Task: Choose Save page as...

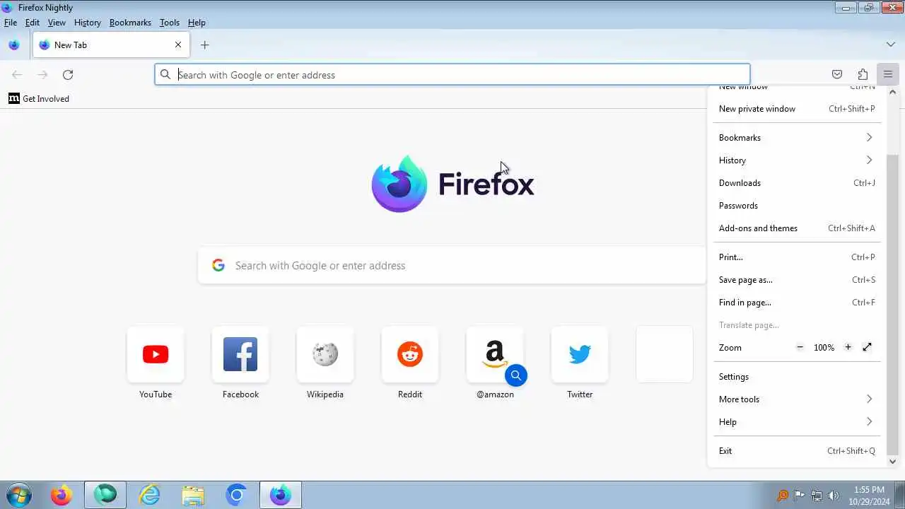Action: tap(797, 280)
